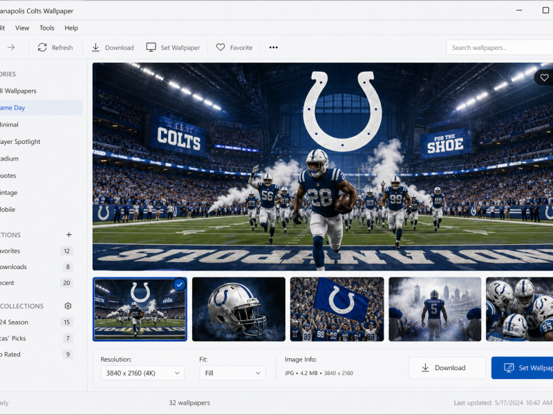Viewport: 553px width, 415px height.
Task: Click the 'Last updated' status text
Action: (503, 403)
